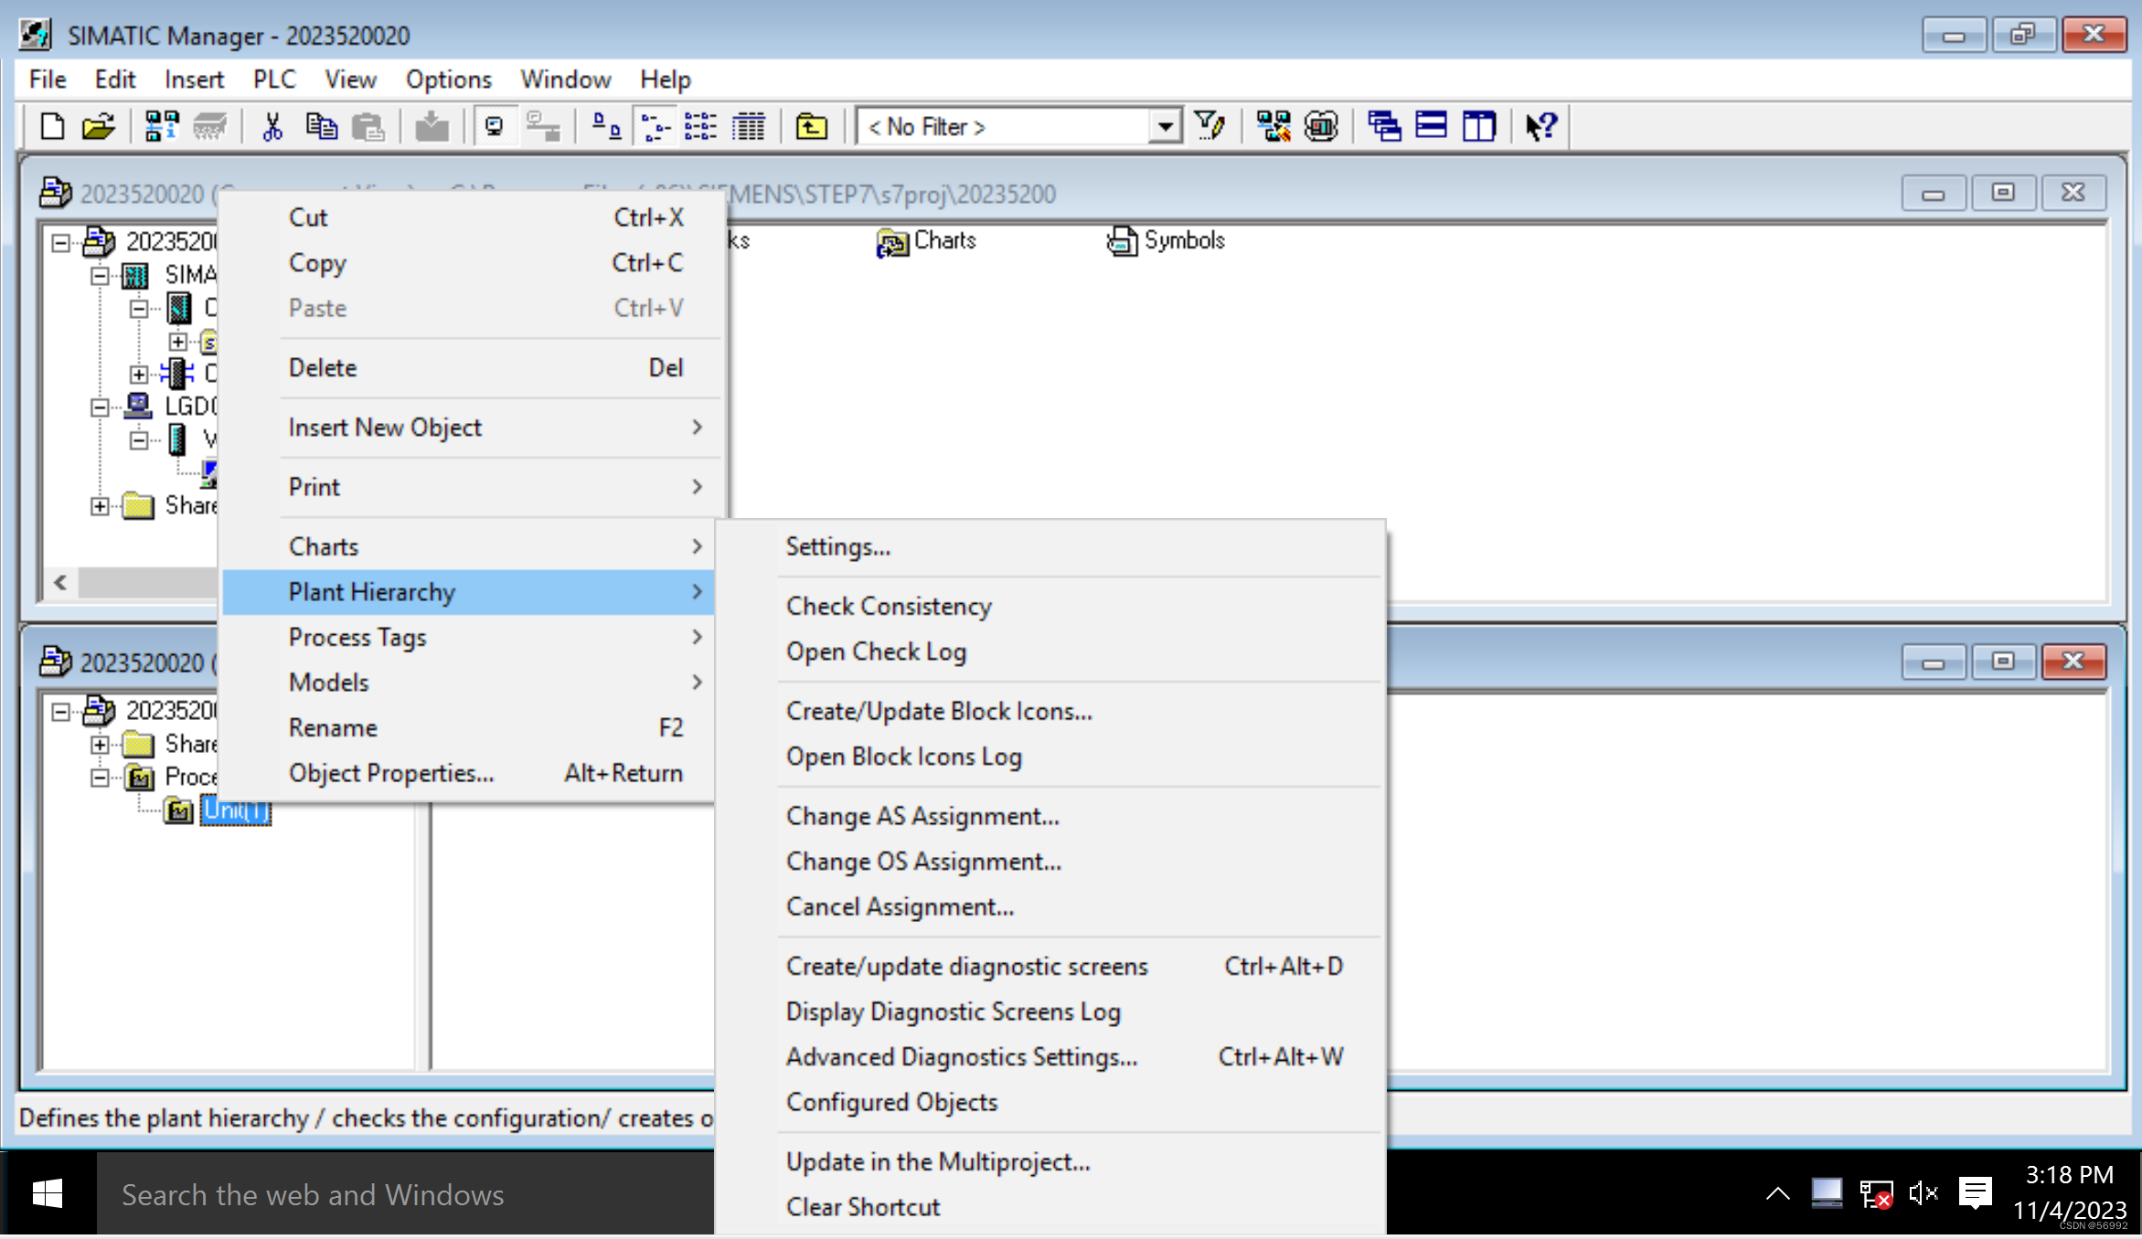The image size is (2142, 1239).
Task: Navigate up one level with folder icon
Action: point(810,126)
